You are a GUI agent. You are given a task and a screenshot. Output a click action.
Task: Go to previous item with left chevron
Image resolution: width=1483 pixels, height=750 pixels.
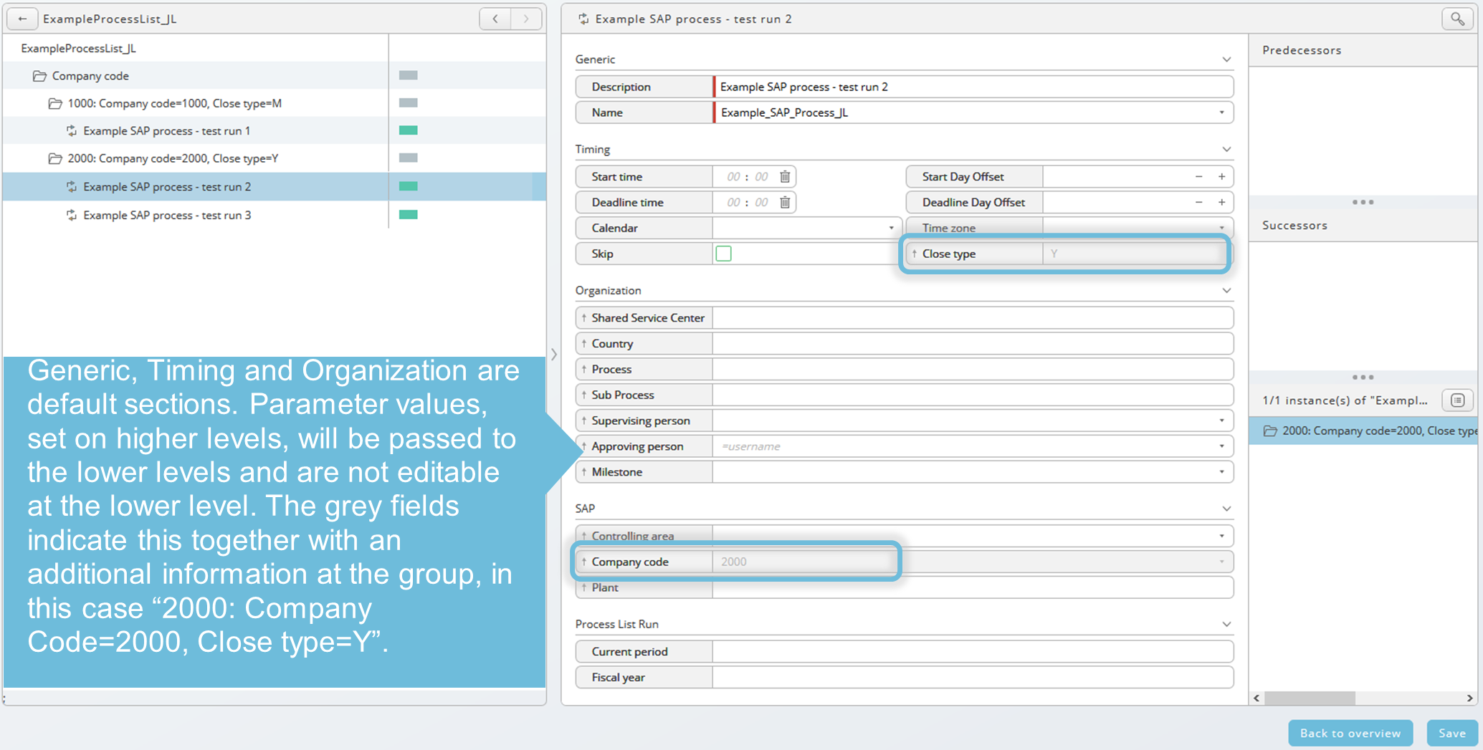click(495, 19)
